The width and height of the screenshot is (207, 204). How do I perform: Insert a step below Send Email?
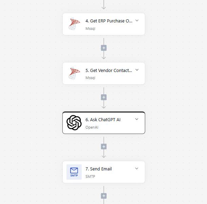click(x=104, y=196)
